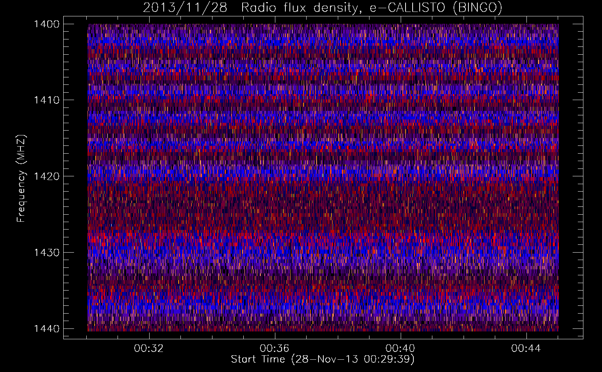The image size is (602, 372).
Task: Click the 1420 frequency tick label
Action: 47,176
